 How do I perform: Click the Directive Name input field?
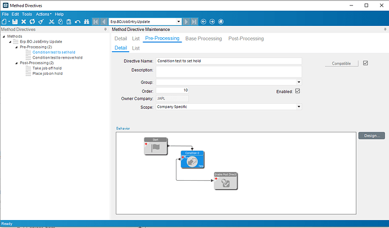(x=229, y=61)
